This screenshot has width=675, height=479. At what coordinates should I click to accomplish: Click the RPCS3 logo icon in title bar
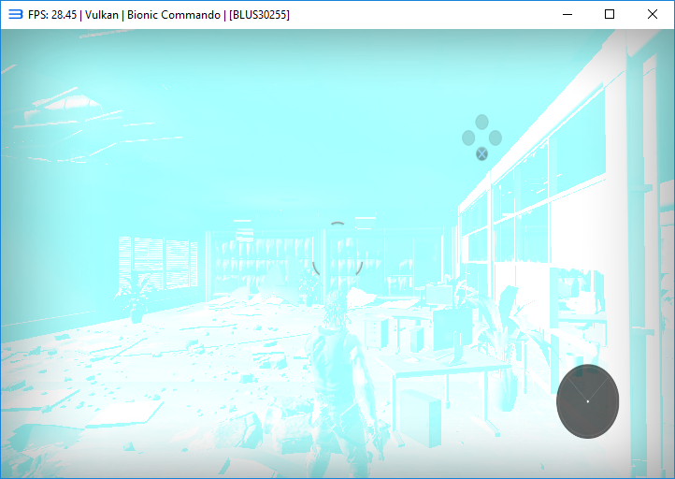pos(16,14)
